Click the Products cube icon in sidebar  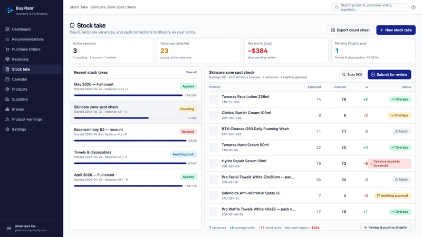point(7,89)
